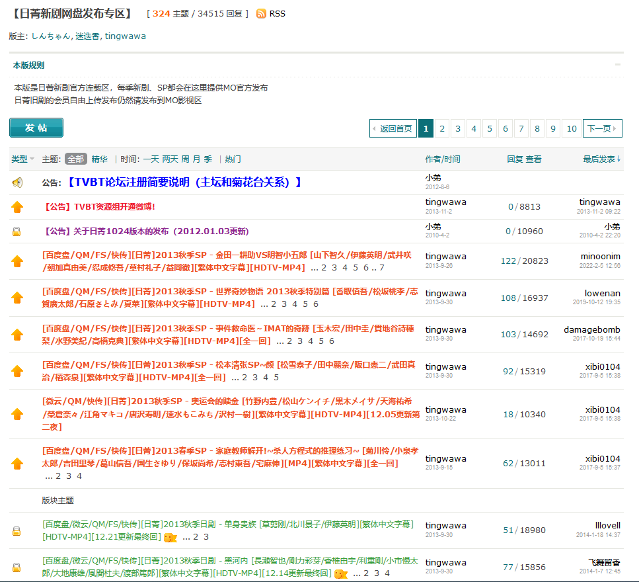Sort by 最后发表 column arrow
Viewport: 639px width, 582px height.
[x=619, y=159]
